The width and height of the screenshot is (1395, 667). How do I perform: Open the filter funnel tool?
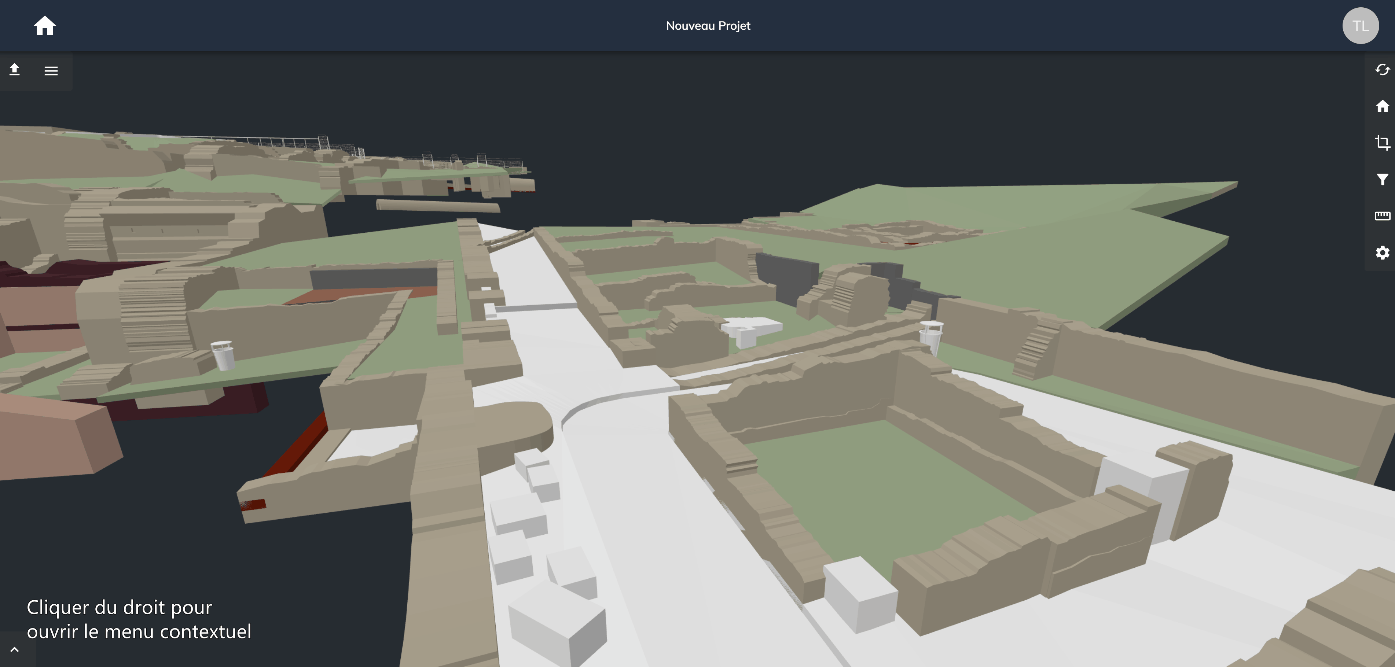tap(1382, 179)
